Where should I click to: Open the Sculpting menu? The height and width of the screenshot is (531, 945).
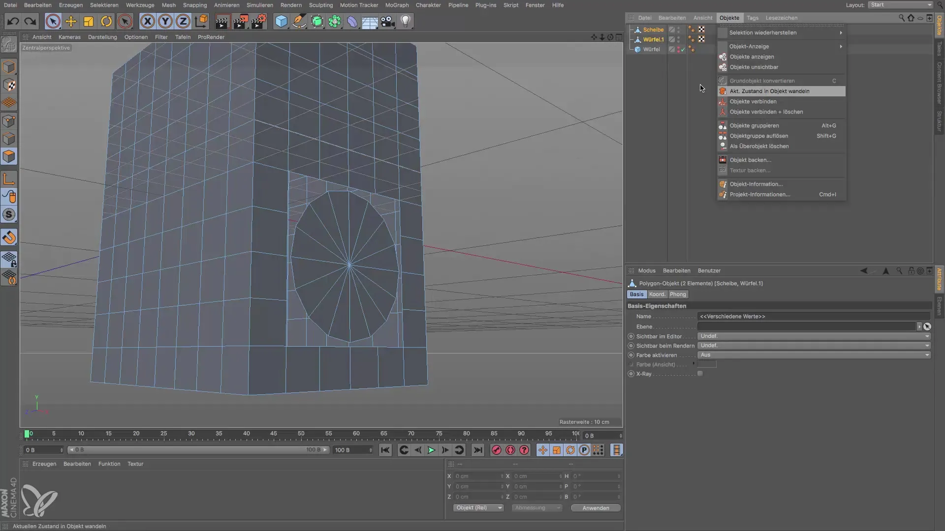point(321,5)
